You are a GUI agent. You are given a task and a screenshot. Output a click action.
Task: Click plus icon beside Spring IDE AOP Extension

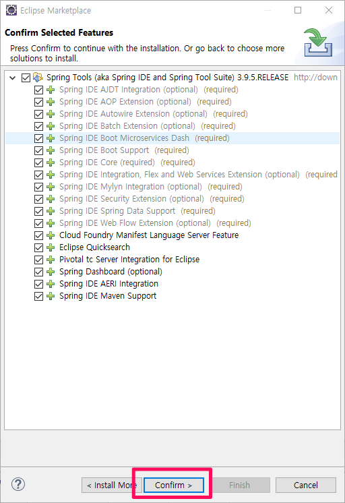[51, 102]
